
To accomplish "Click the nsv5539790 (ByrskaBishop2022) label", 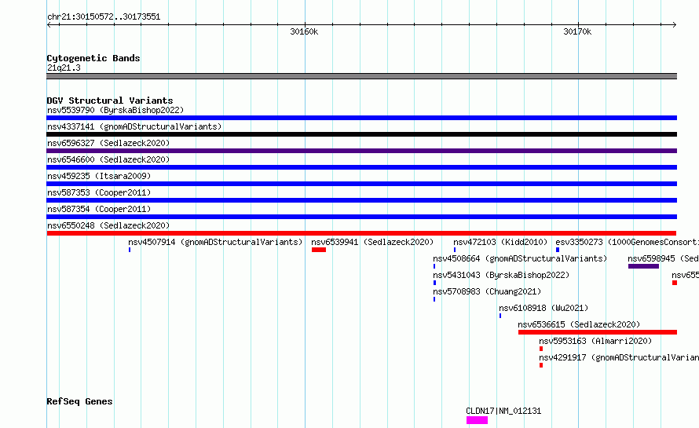I will click(115, 110).
